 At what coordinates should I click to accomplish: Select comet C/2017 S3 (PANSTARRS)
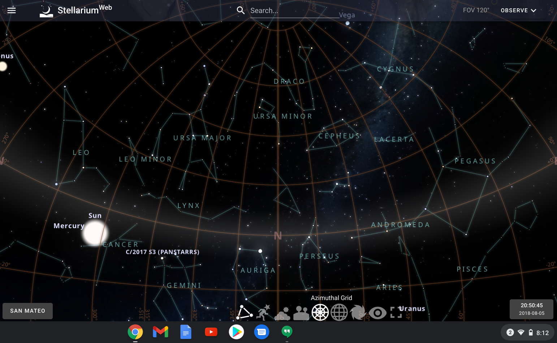[163, 252]
